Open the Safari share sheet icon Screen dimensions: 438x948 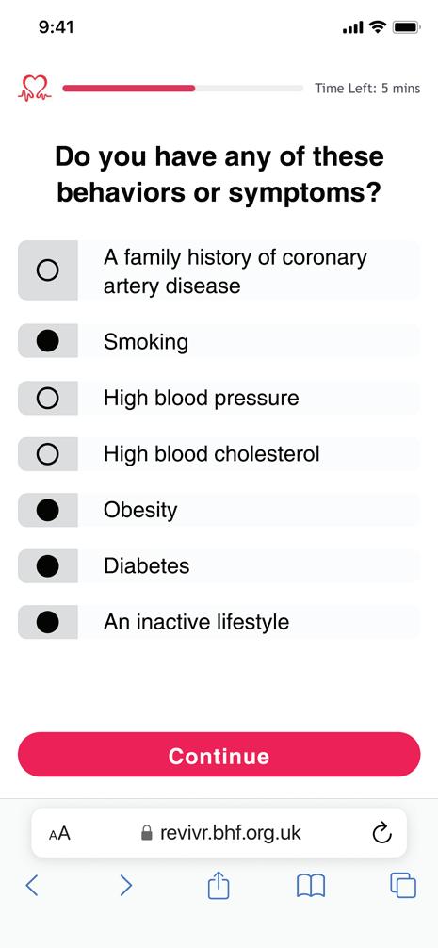[x=219, y=885]
